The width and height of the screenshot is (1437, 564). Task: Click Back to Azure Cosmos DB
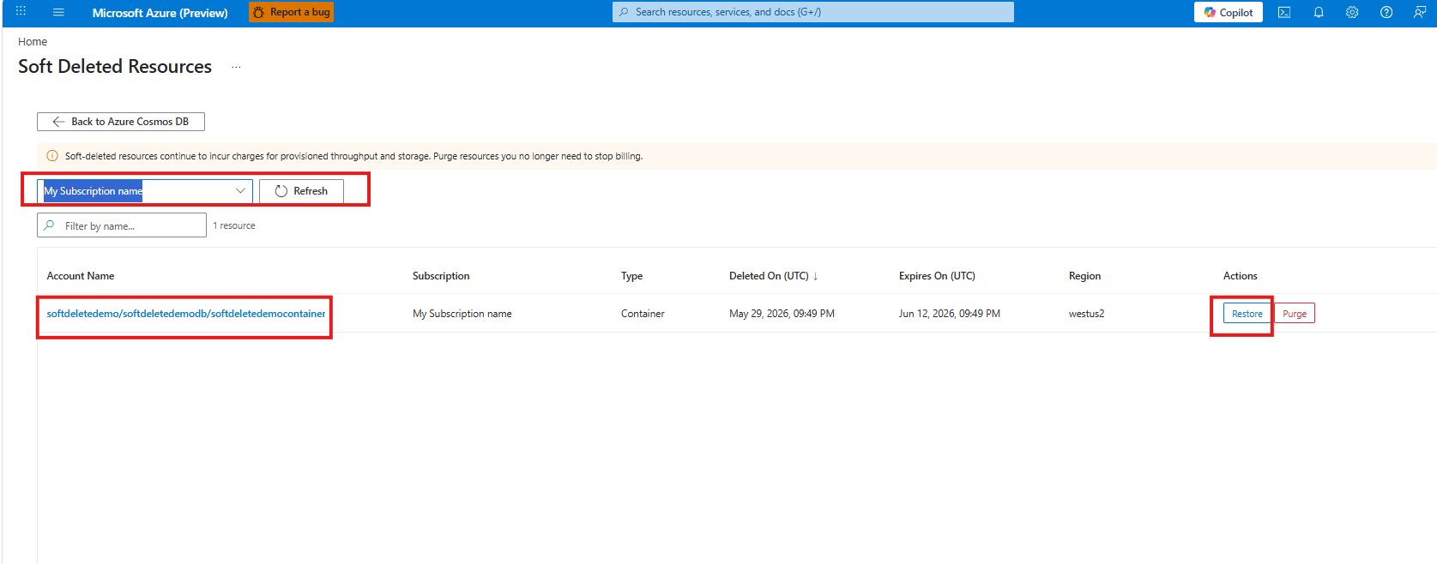[121, 122]
